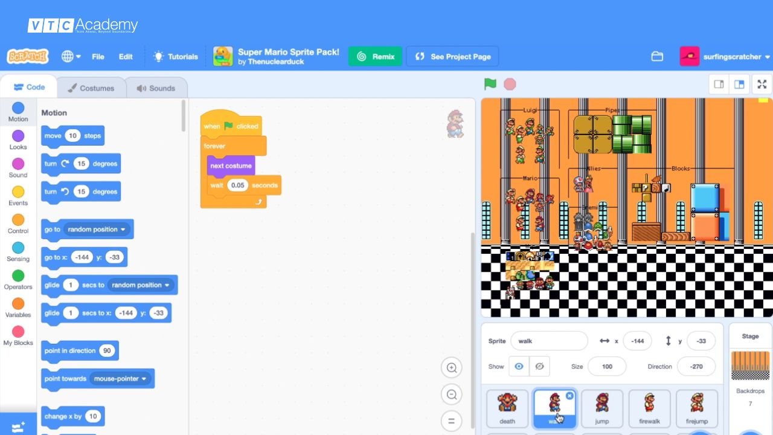Switch to small stage layout
Viewport: 773px width, 435px height.
[719, 85]
